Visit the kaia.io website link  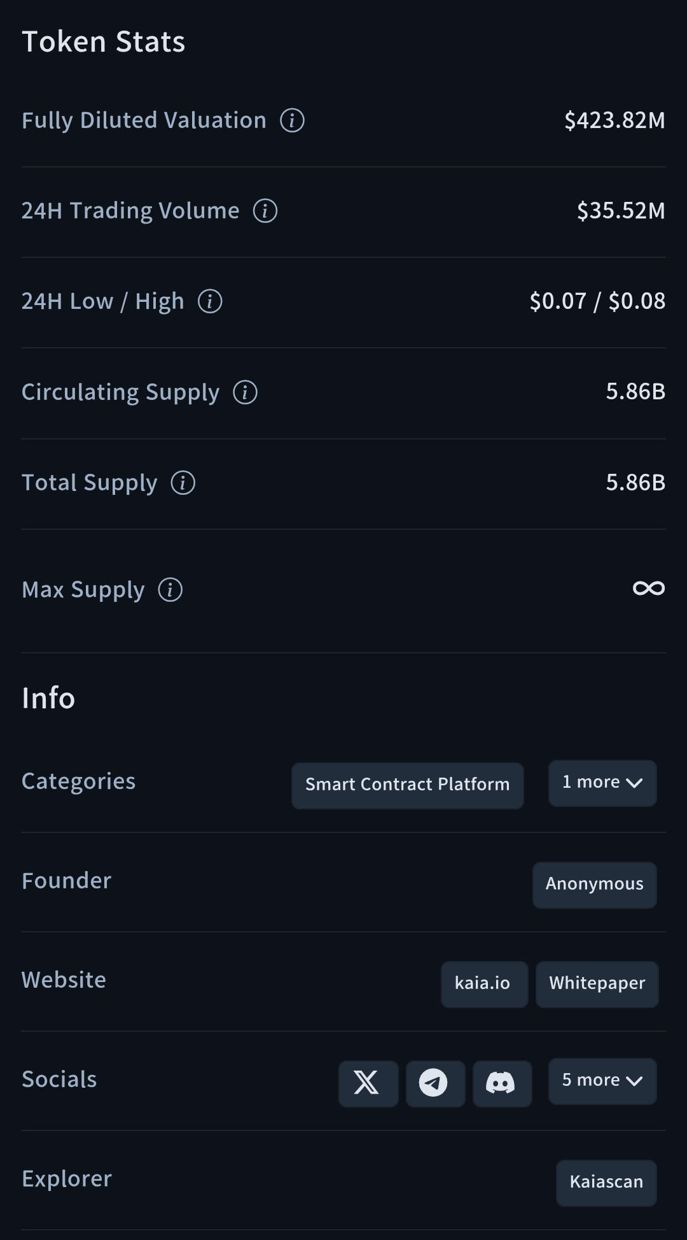[483, 983]
